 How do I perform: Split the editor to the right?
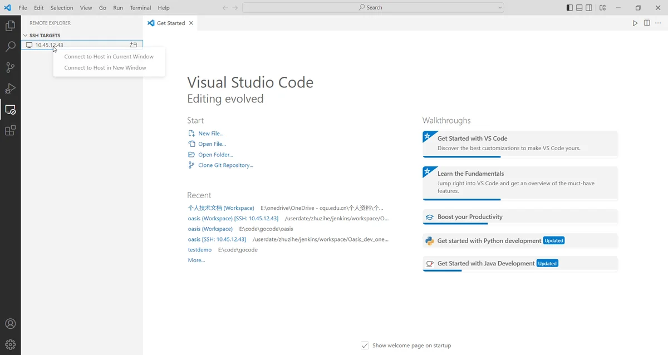647,23
